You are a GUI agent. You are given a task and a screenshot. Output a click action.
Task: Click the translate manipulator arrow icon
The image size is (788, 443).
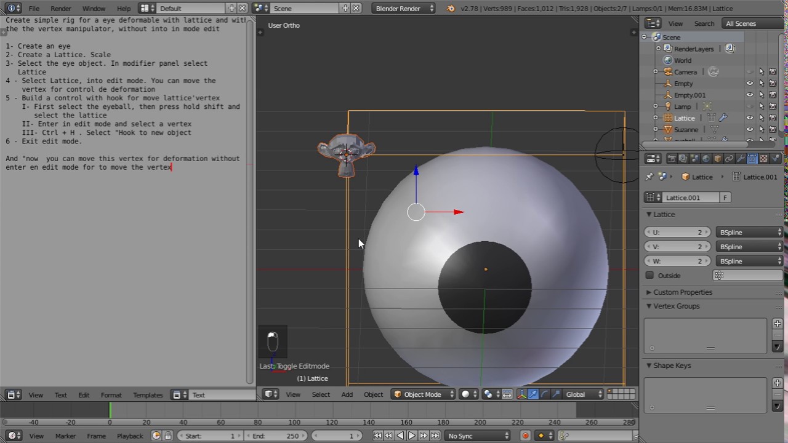[533, 394]
